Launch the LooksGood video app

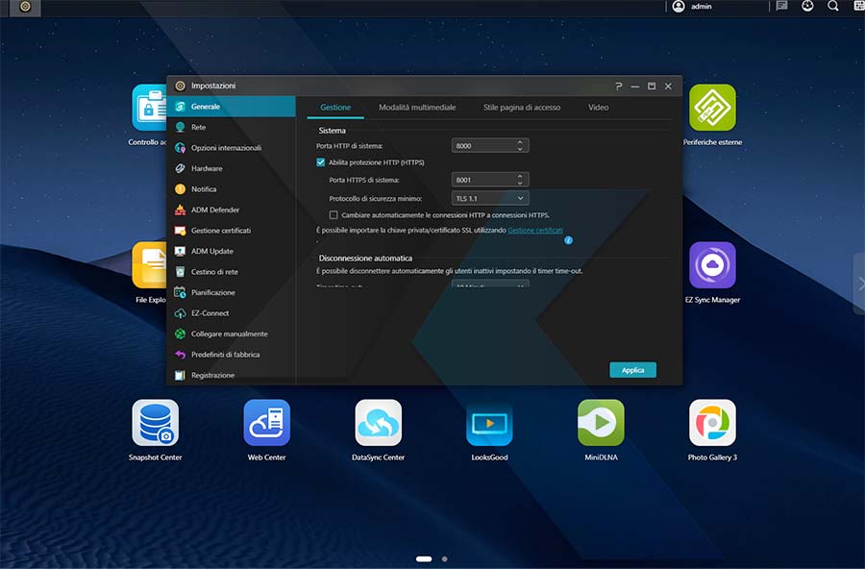[x=489, y=423]
